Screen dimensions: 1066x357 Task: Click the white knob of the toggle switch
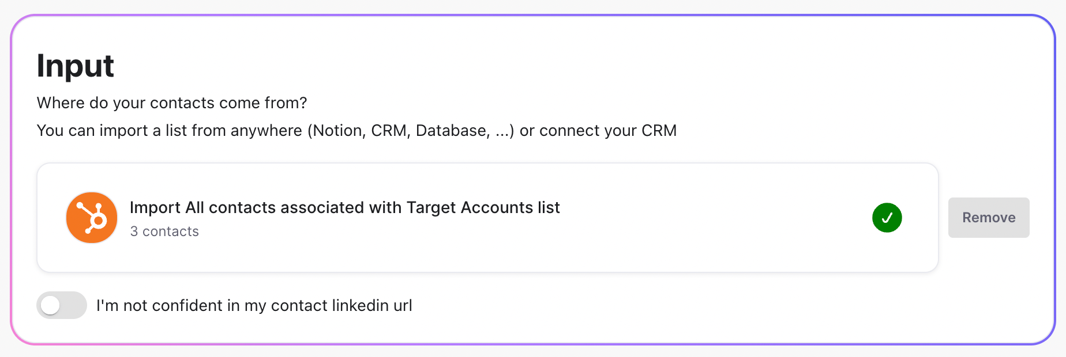click(x=51, y=305)
